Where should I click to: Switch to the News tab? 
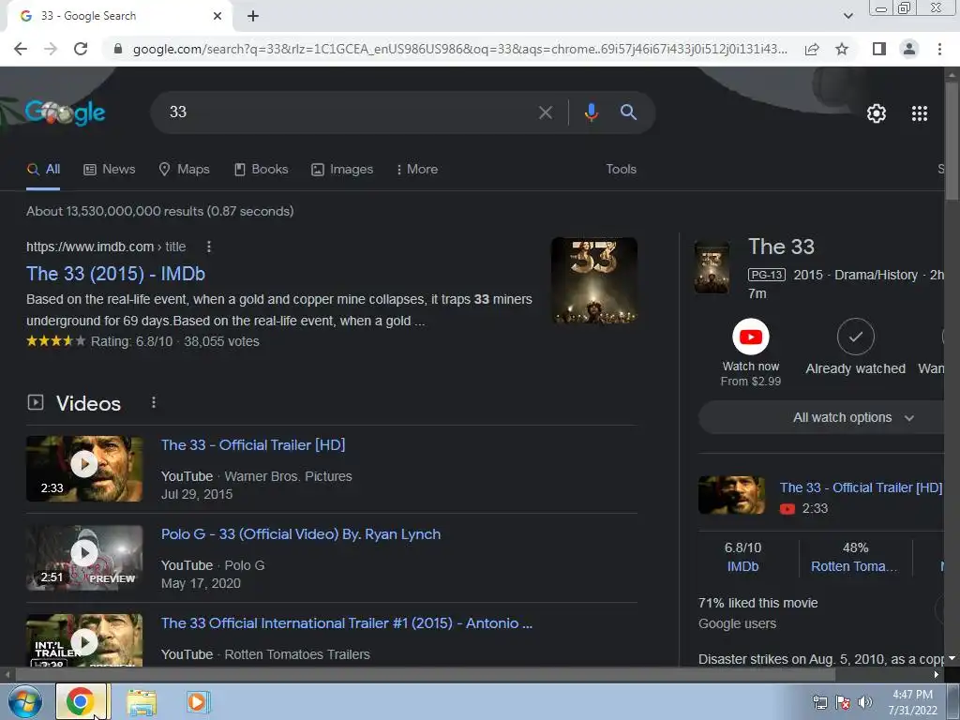(110, 170)
